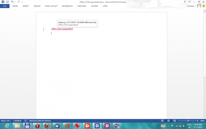Viewport: 206px width, 129px height.
Task: Click 'PAGE 1 OF 1' in status bar
Action: pos(6,121)
